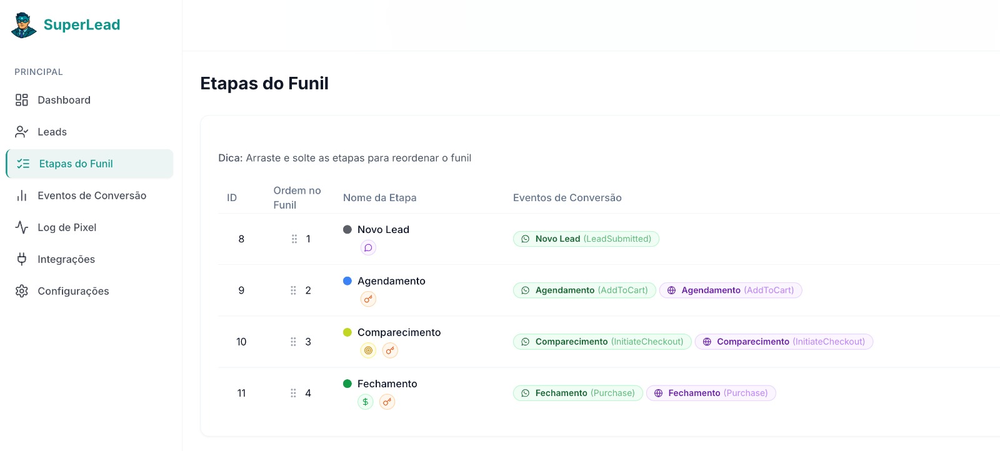Viewport: 1000px width, 451px height.
Task: Open the purple Fechamento (Purchase) tag
Action: [711, 393]
